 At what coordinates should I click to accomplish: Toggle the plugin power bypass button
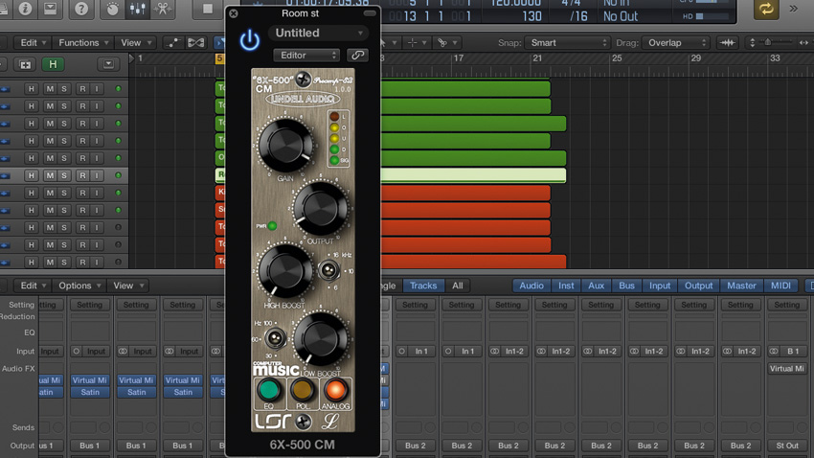250,40
